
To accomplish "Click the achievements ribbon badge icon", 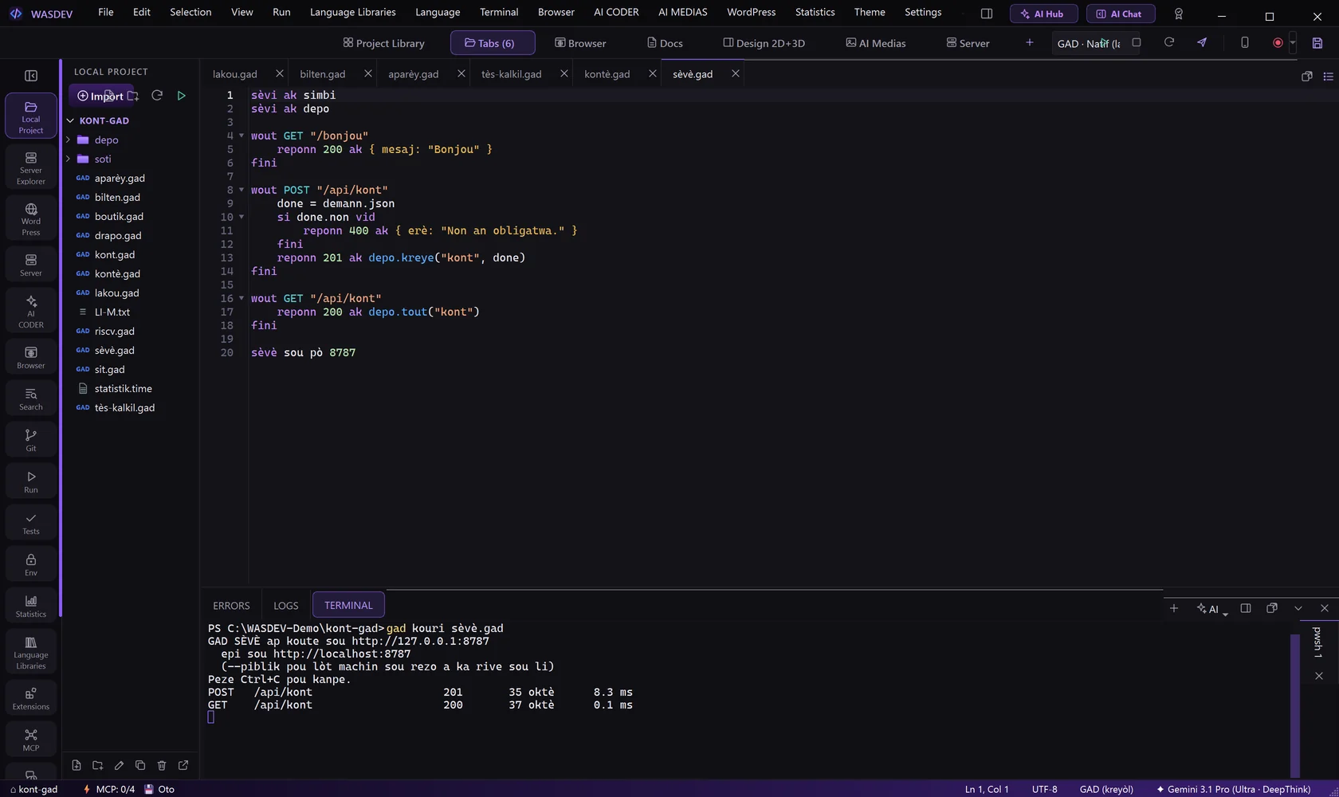I will pyautogui.click(x=1179, y=14).
